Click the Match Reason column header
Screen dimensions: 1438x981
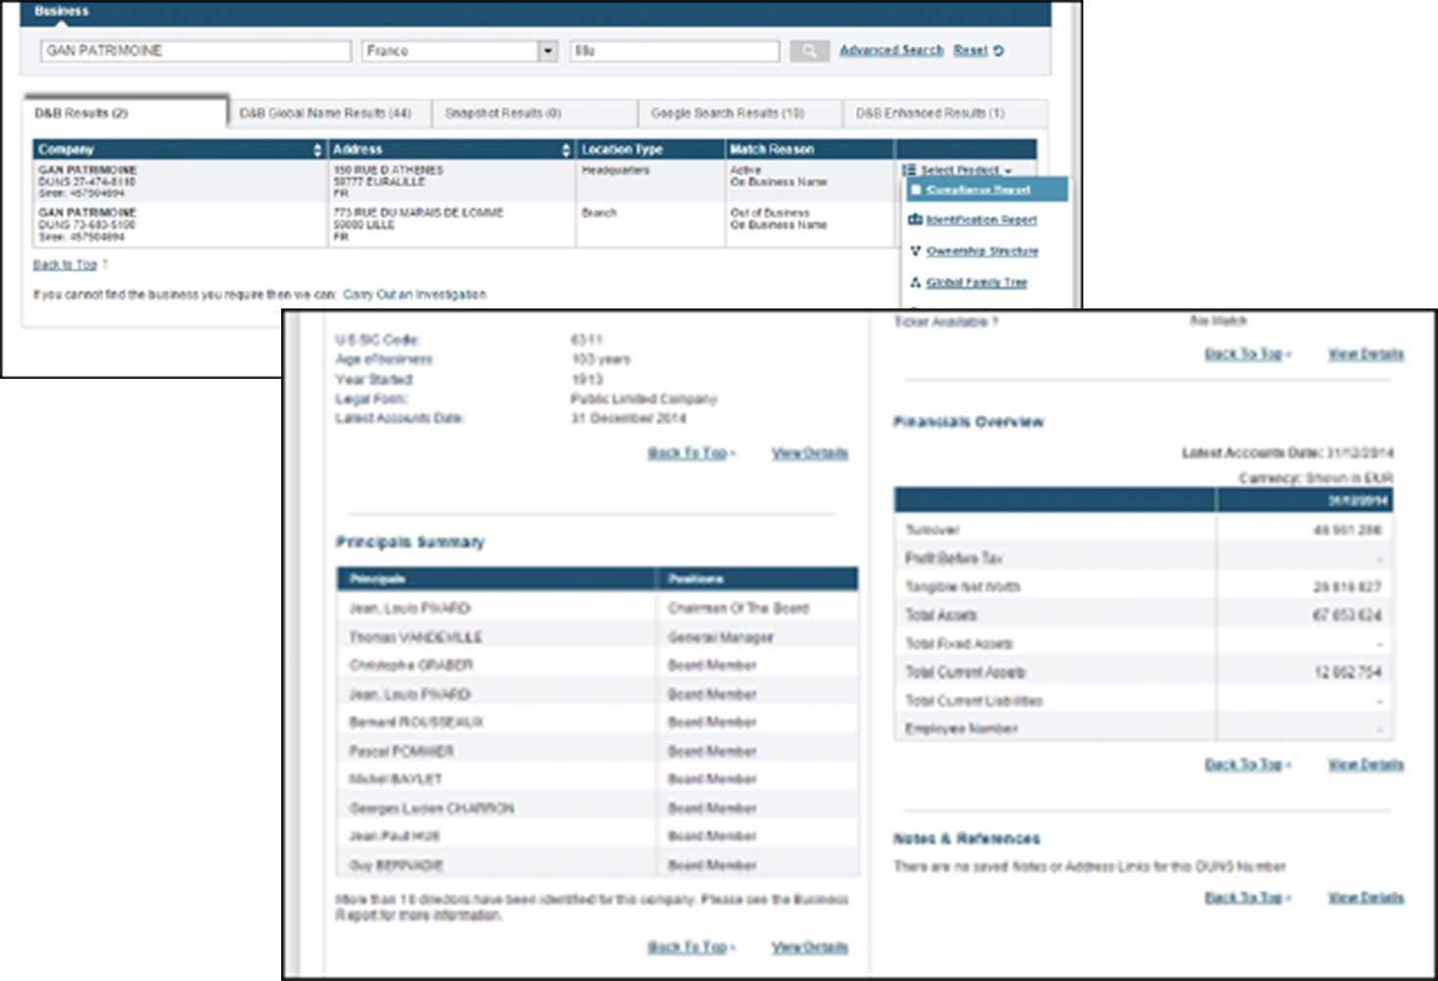(772, 150)
